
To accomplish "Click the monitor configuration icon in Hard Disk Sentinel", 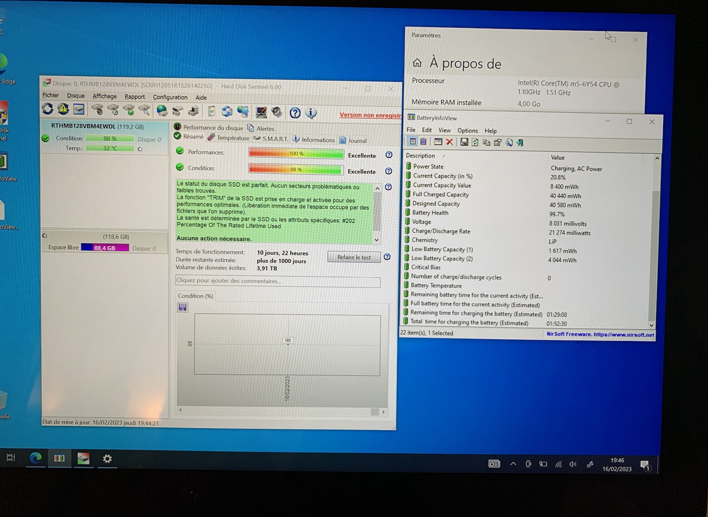I will [x=261, y=112].
